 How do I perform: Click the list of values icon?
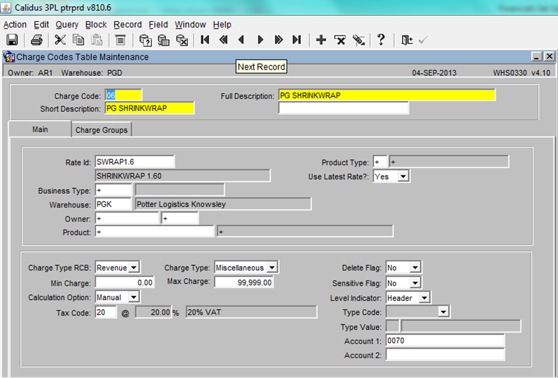click(121, 40)
